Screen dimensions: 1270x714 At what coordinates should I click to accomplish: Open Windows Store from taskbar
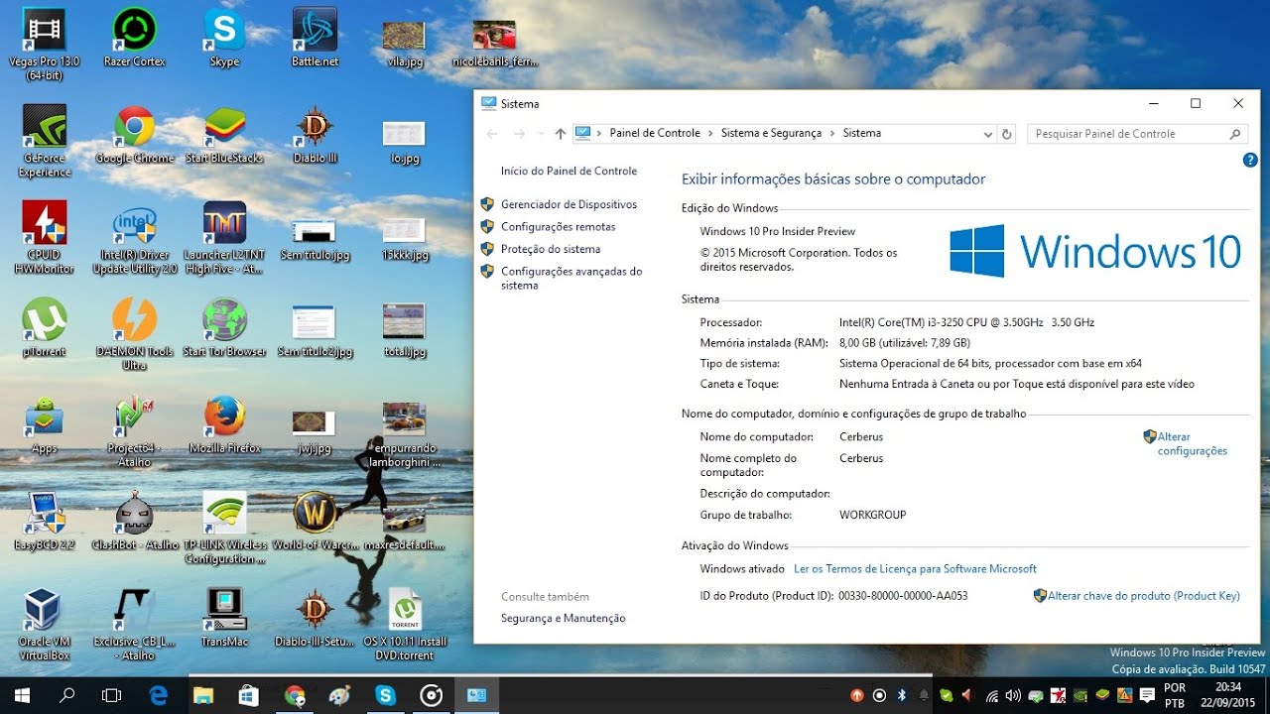tap(249, 695)
